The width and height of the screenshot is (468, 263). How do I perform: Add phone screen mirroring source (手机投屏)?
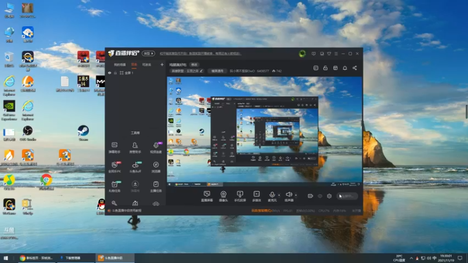pyautogui.click(x=240, y=196)
